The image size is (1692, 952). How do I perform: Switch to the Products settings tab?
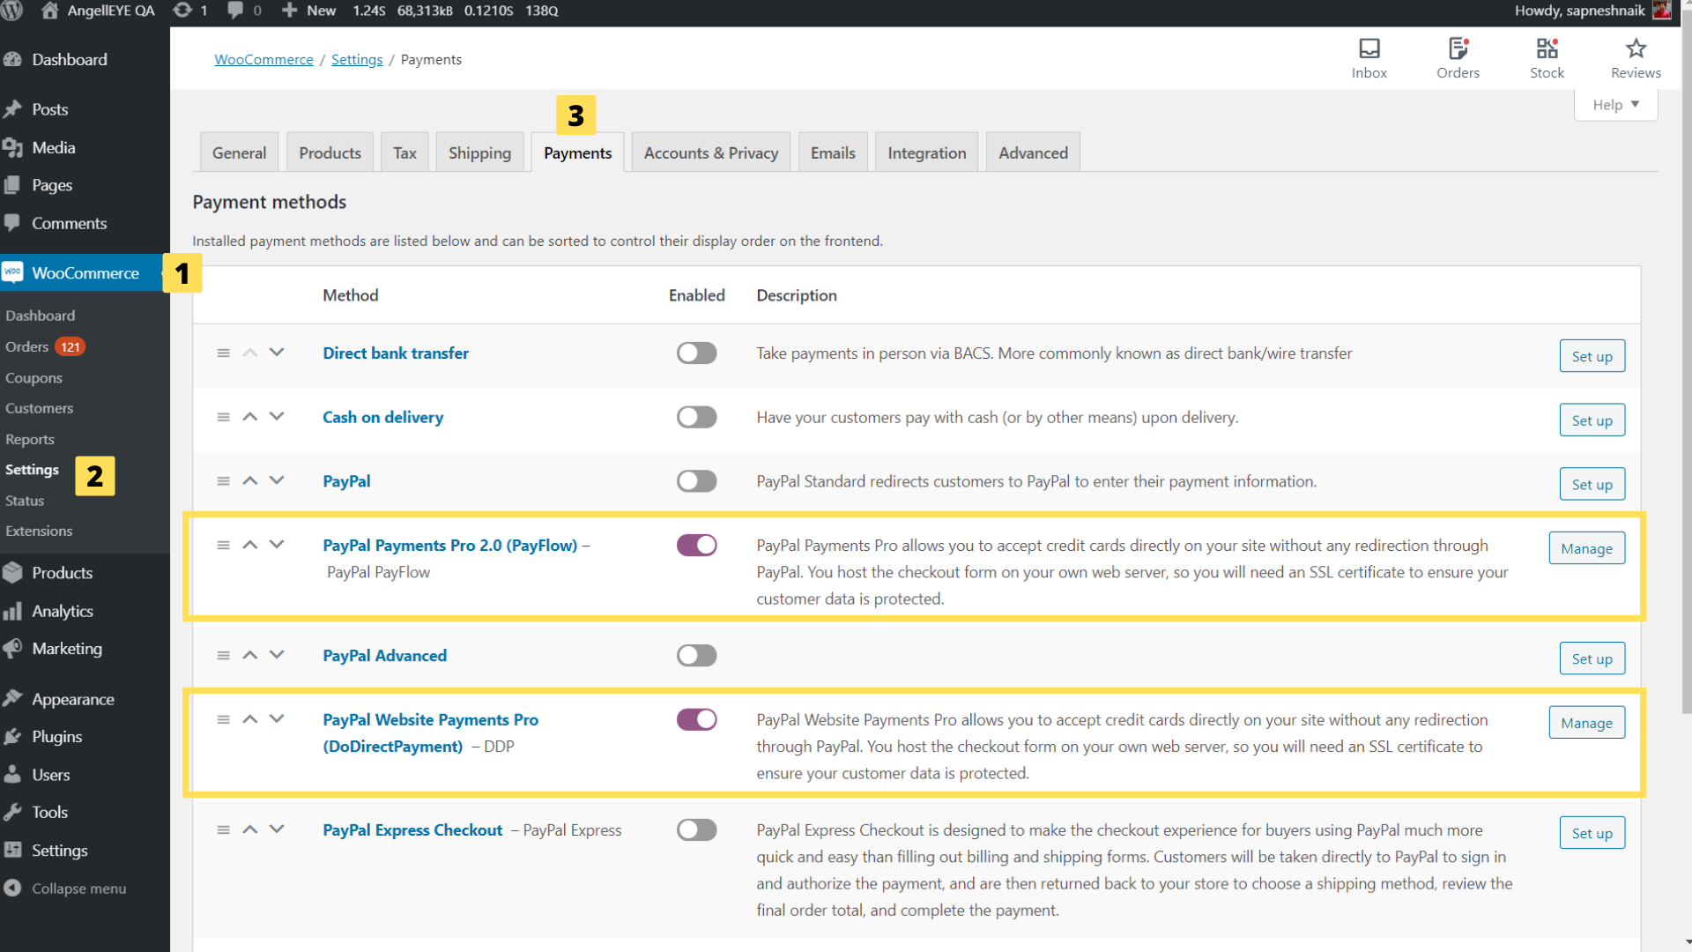tap(330, 152)
